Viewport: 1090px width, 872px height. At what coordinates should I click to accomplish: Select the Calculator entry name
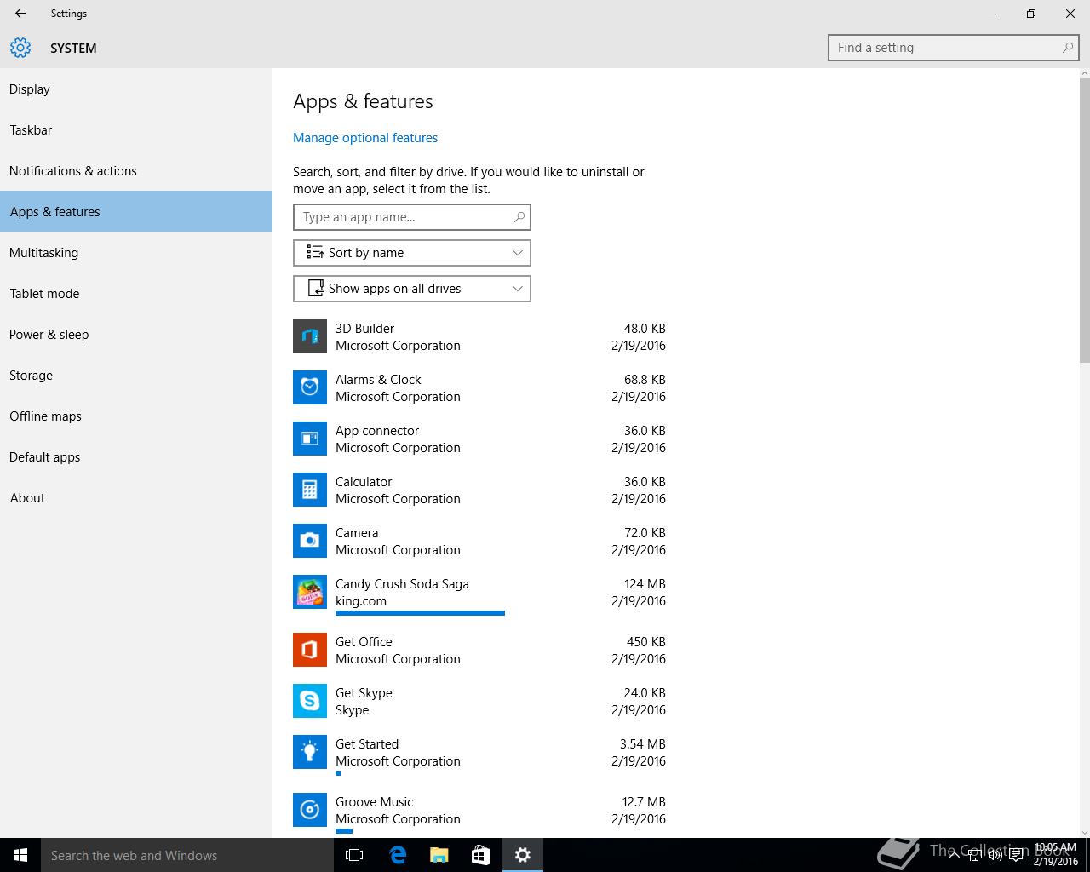click(x=364, y=482)
